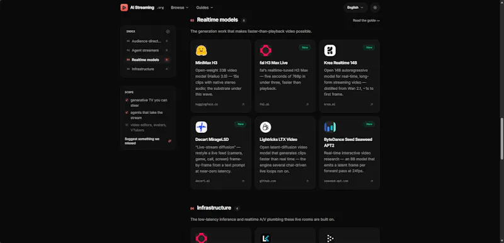Screen dimensions: 504x243
Task: Click the 'AI Streaming' site name text
Action: tap(142, 8)
